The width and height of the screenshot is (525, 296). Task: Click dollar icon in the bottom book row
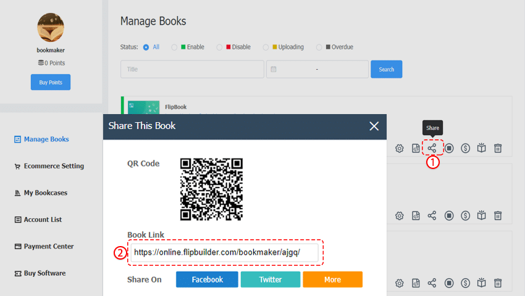(x=466, y=283)
